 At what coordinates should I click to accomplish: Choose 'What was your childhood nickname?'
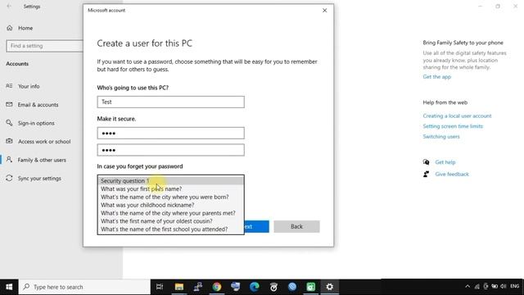pos(171,205)
